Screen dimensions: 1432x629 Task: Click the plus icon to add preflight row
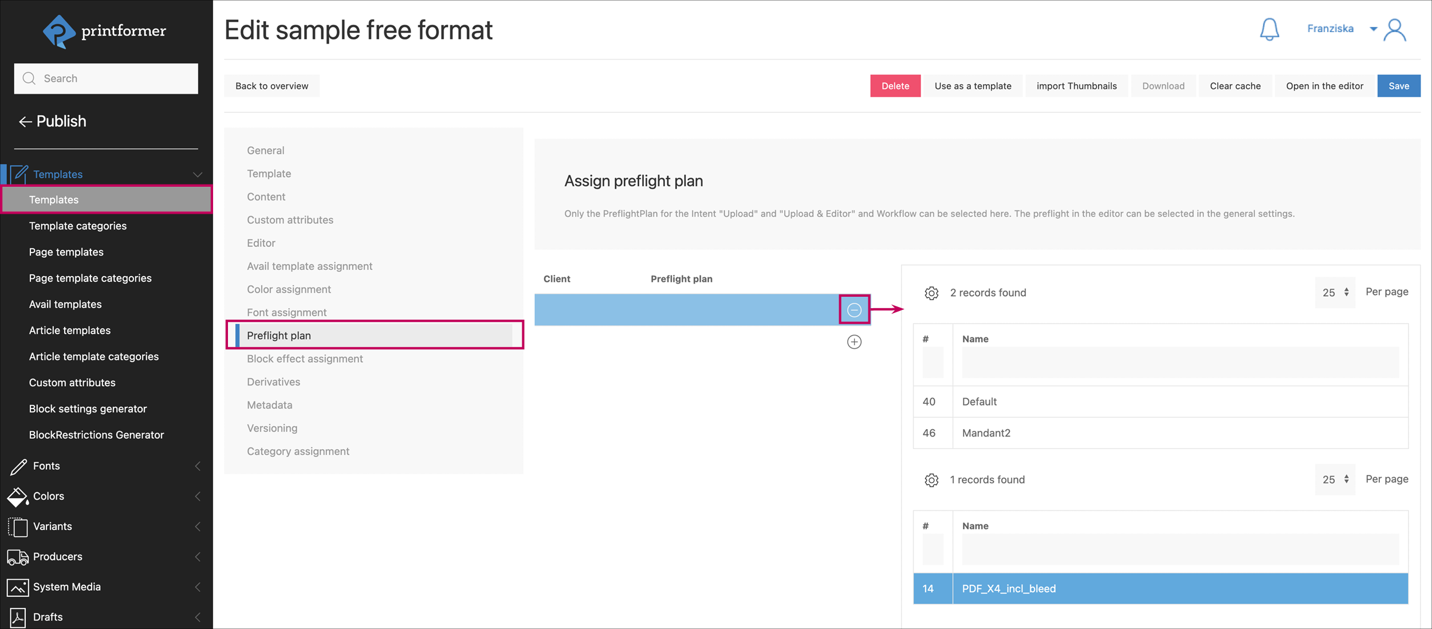(x=853, y=342)
